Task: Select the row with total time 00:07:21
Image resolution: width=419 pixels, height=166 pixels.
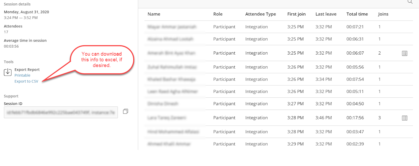Action: (x=279, y=27)
